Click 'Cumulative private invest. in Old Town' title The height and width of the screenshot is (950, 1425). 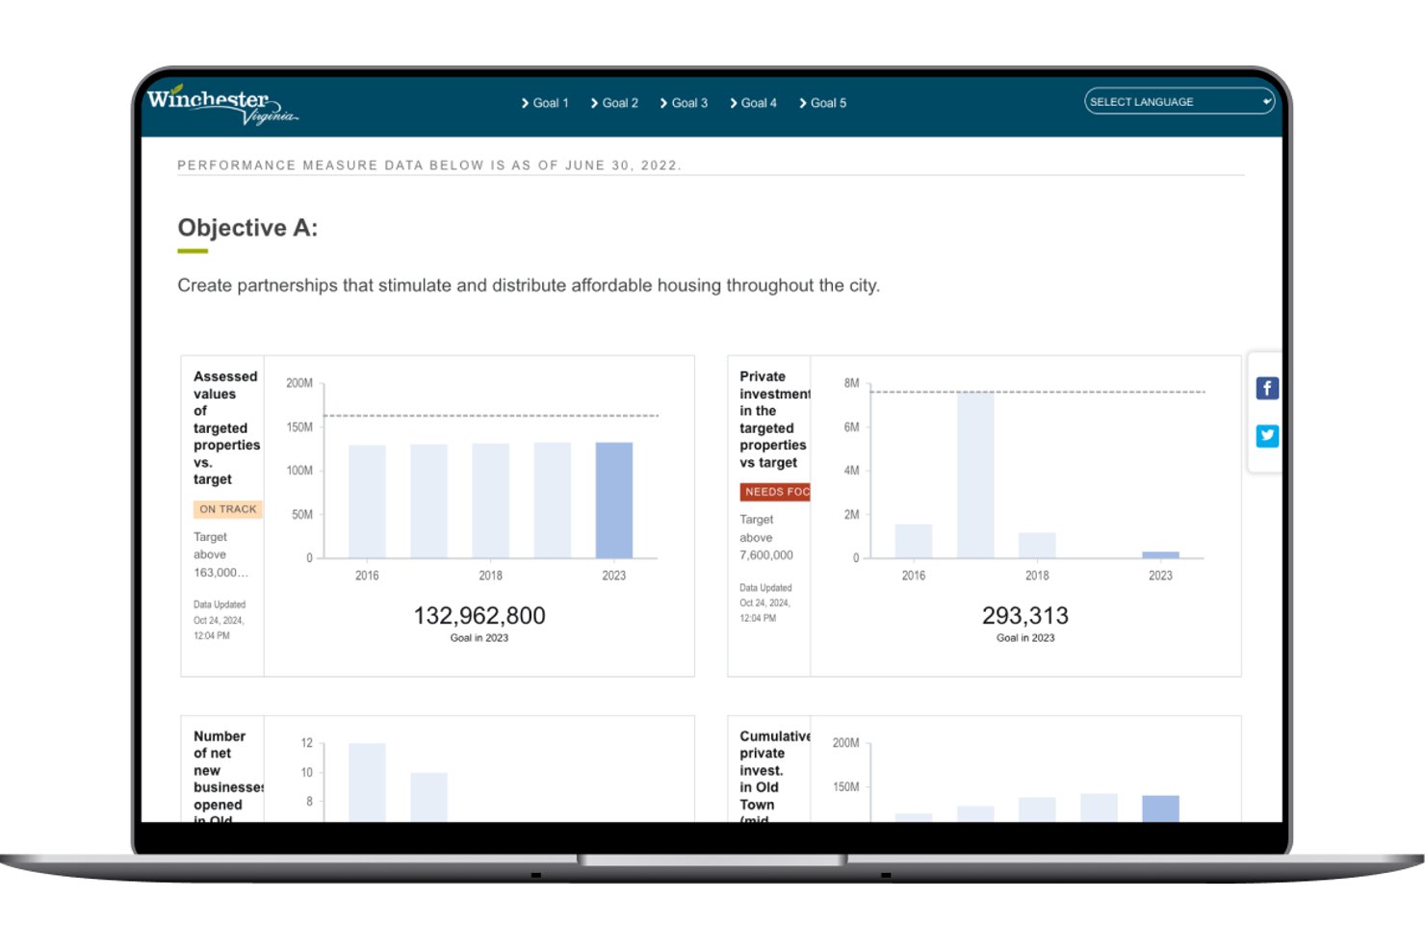[x=774, y=778]
